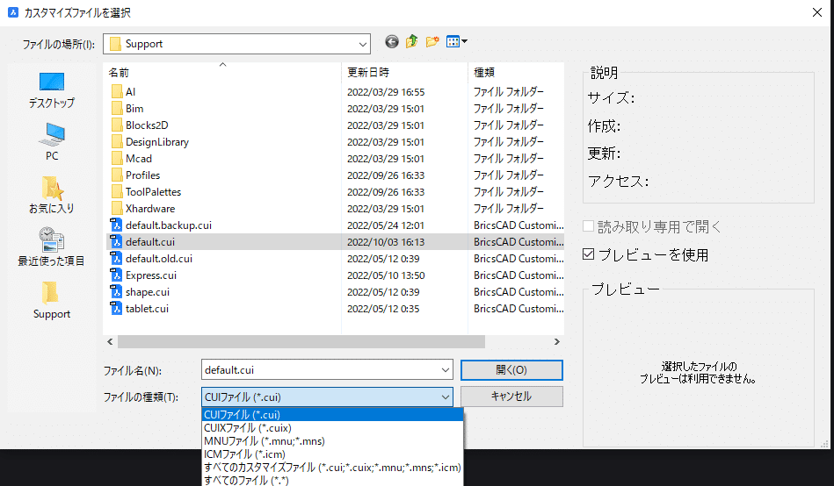This screenshot has width=834, height=486.
Task: Click date 2022/05/24 12:01
Action: click(x=386, y=225)
